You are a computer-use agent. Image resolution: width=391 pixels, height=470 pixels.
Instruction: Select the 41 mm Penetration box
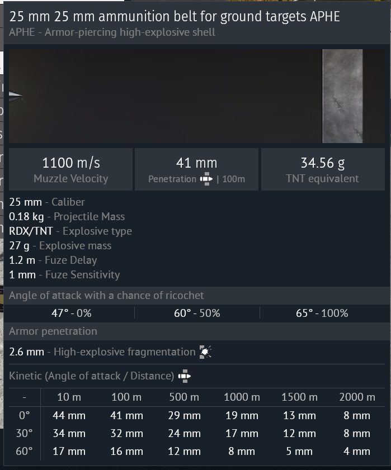point(196,170)
